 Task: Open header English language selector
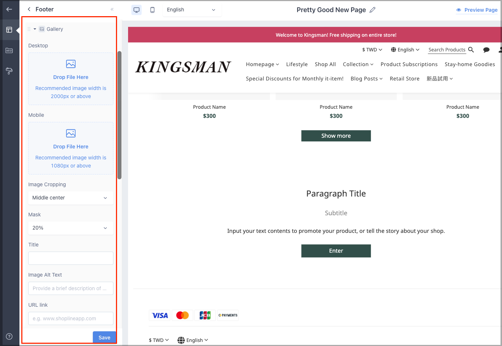tap(405, 50)
